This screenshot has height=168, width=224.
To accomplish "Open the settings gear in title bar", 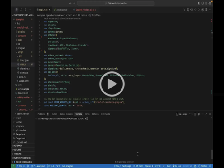I will (210, 3).
